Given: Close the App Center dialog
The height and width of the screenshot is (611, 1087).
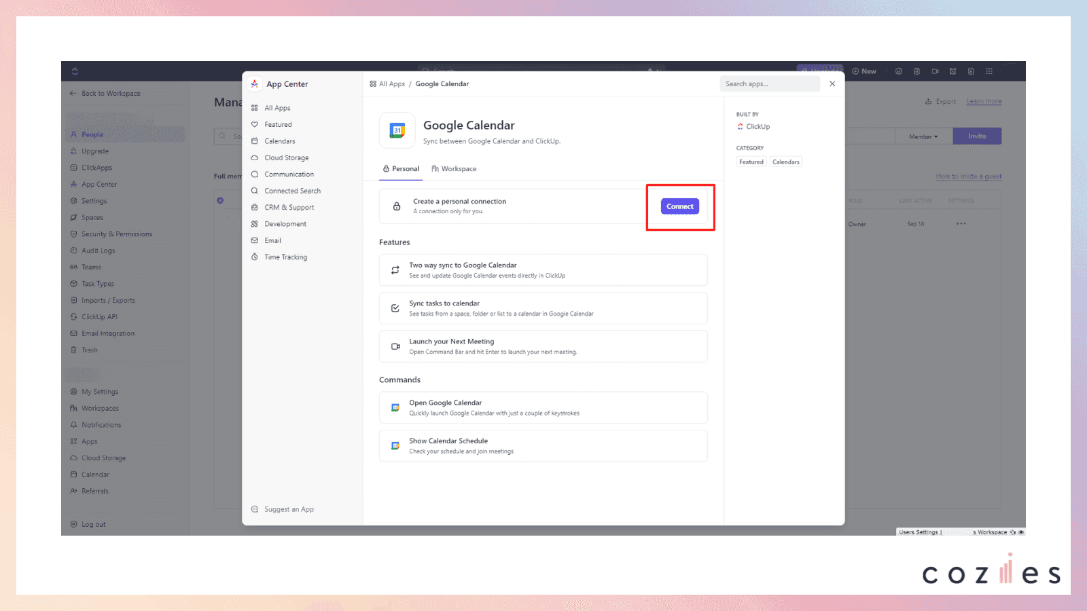Looking at the screenshot, I should tap(832, 84).
